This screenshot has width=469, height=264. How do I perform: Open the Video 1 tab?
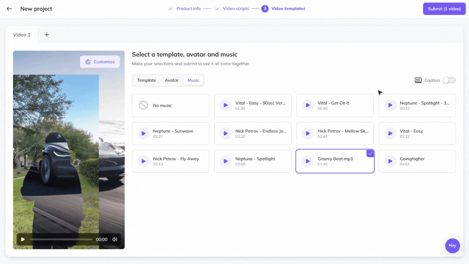pos(22,35)
